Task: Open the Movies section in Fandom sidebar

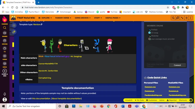Action: (x=5, y=42)
